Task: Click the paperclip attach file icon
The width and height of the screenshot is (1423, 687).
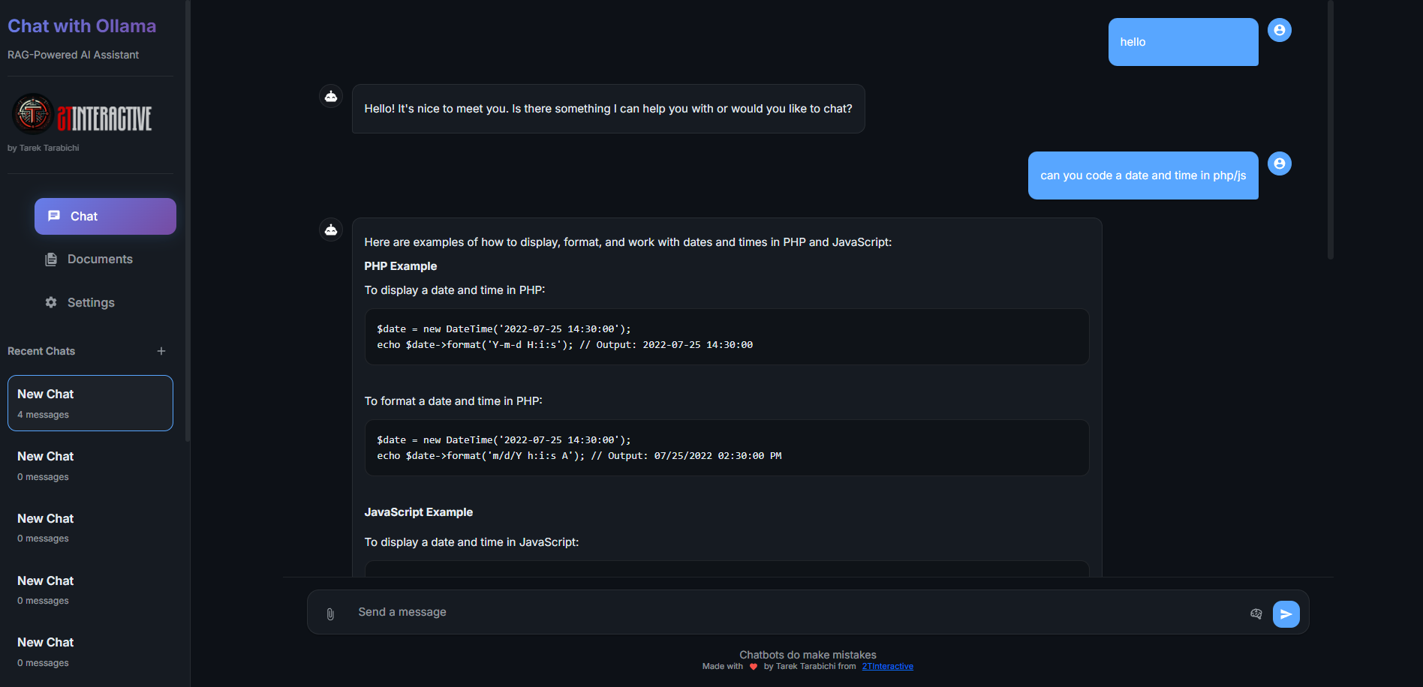Action: (330, 614)
